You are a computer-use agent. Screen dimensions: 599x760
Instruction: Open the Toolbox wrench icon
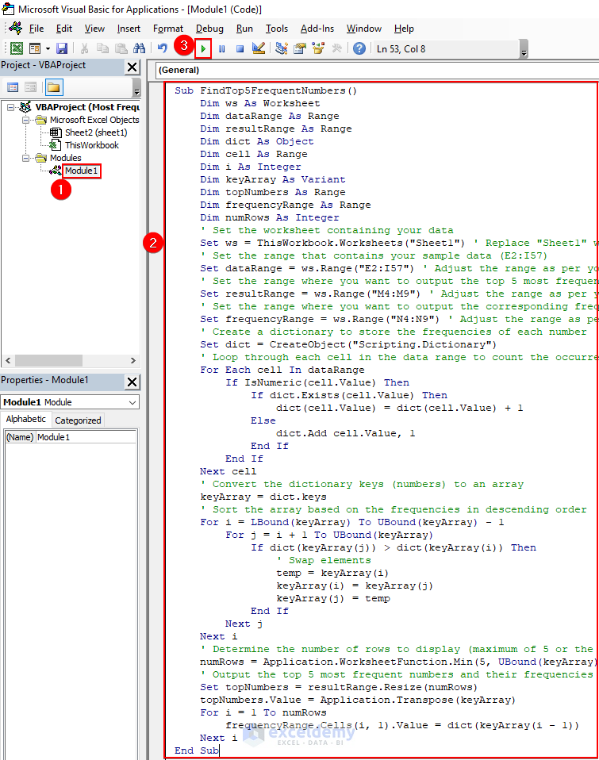(337, 48)
